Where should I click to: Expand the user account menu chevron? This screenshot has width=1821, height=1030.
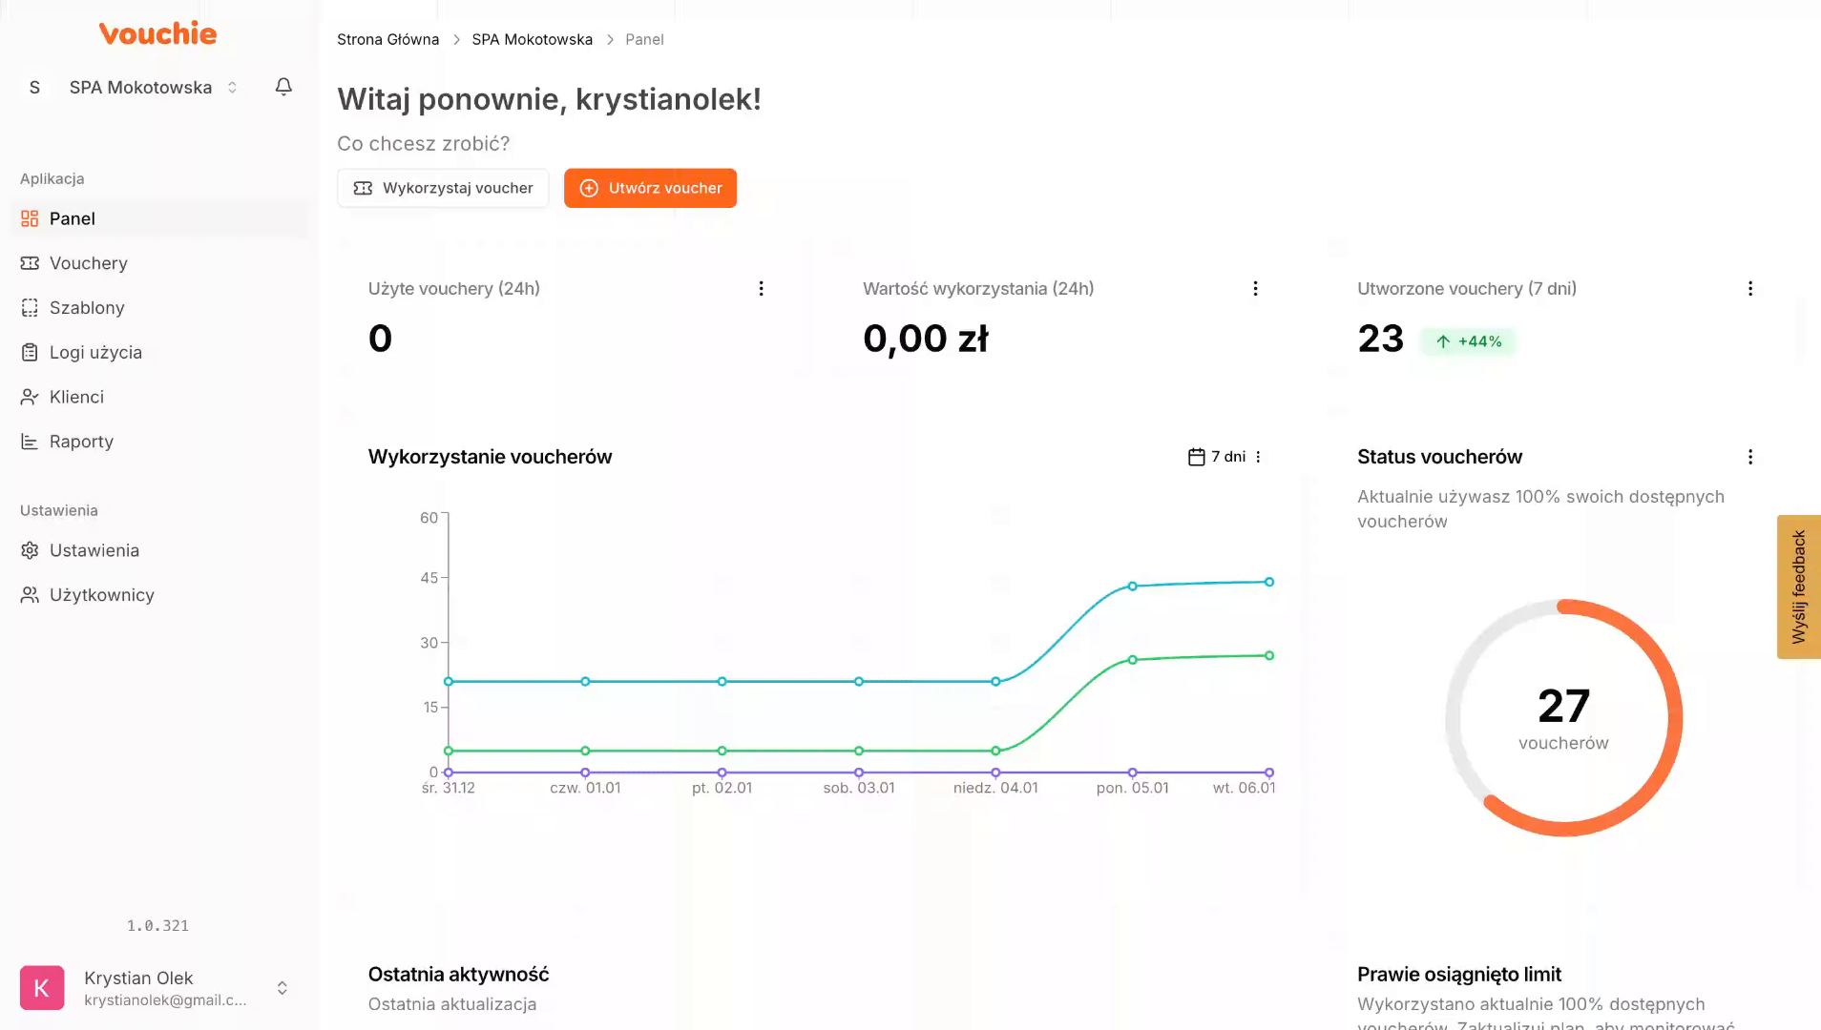tap(283, 988)
